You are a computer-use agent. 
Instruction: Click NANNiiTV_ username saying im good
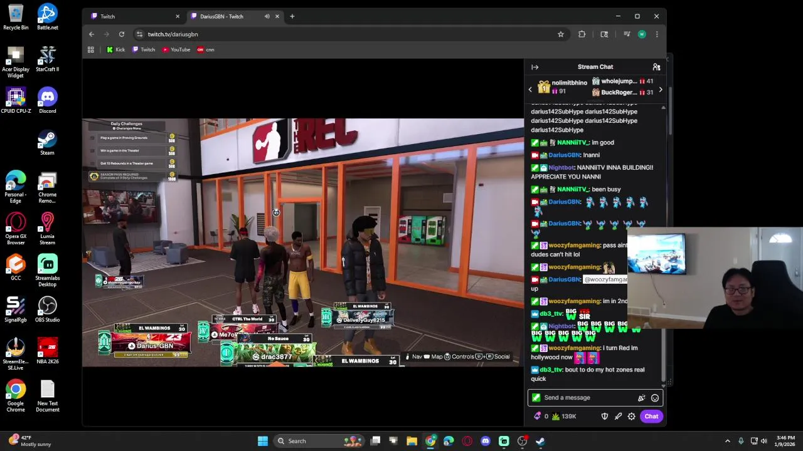(572, 143)
